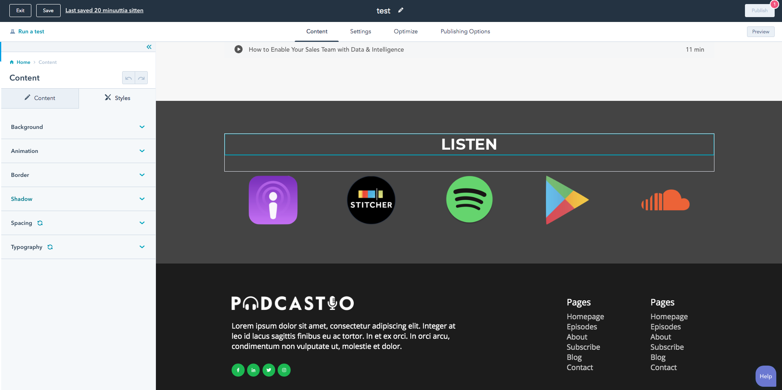Click Episodes in the second Pages column
This screenshot has height=390, width=782.
(x=666, y=327)
